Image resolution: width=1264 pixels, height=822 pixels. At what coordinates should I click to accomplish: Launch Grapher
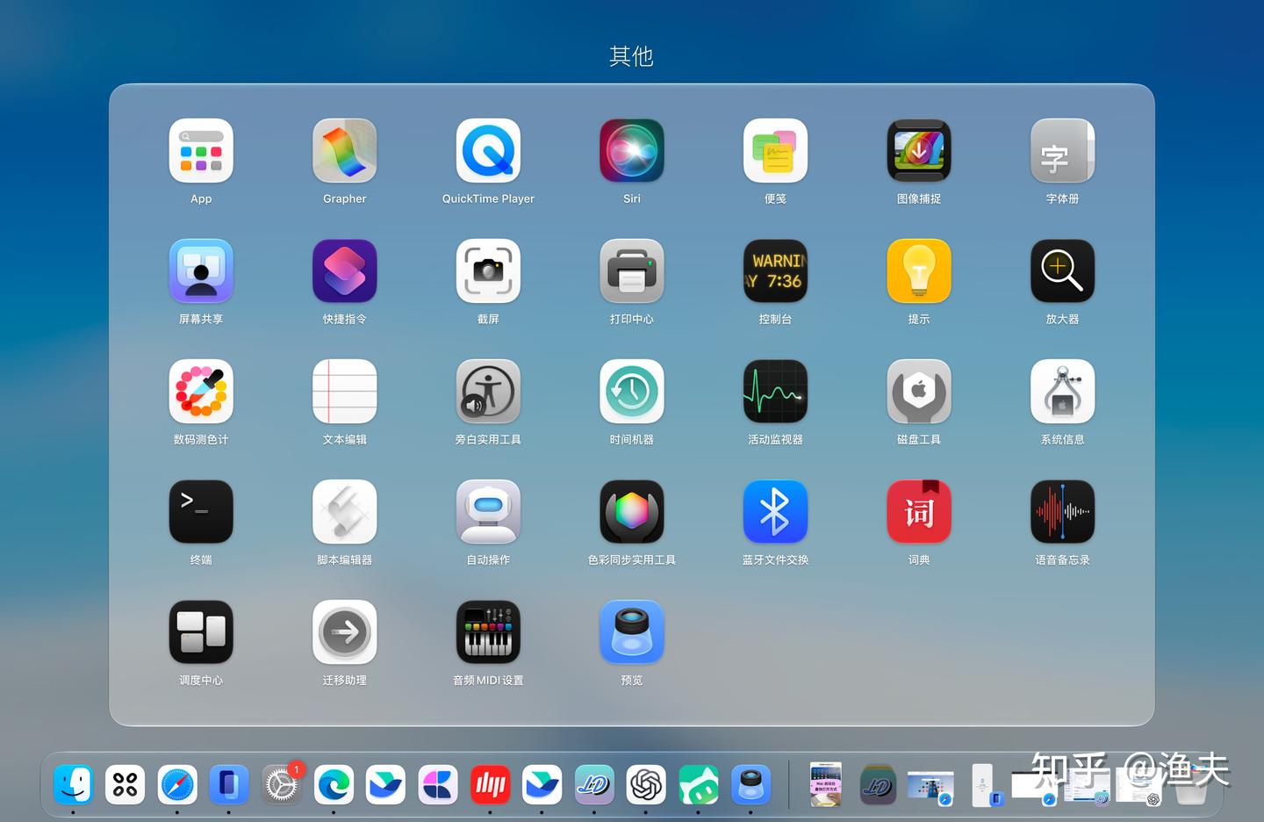pos(345,151)
